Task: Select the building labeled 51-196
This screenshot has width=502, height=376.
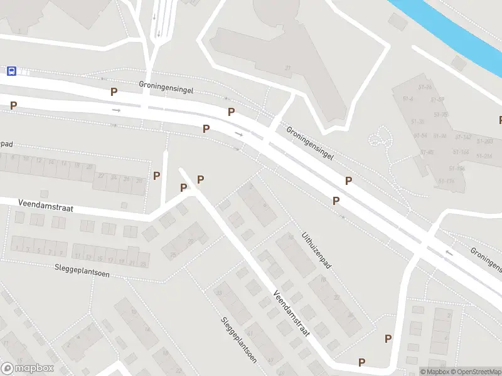Action: (x=457, y=169)
